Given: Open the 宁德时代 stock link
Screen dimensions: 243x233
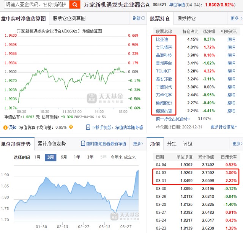Looking at the screenshot, I should [x=164, y=87].
